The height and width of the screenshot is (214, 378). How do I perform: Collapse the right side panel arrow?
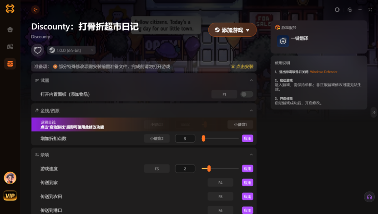(x=373, y=112)
